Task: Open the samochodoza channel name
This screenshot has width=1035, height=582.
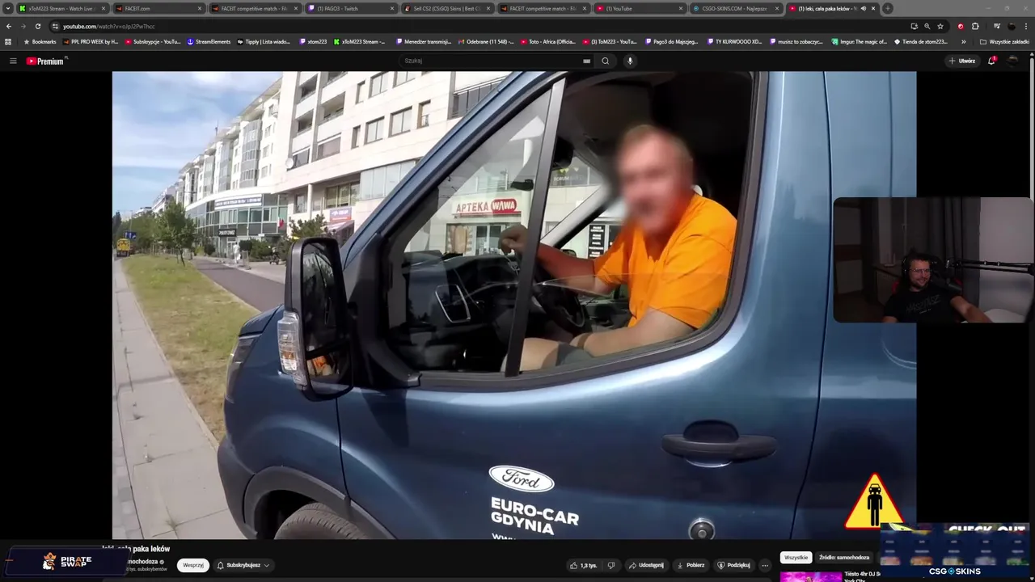Action: point(142,561)
